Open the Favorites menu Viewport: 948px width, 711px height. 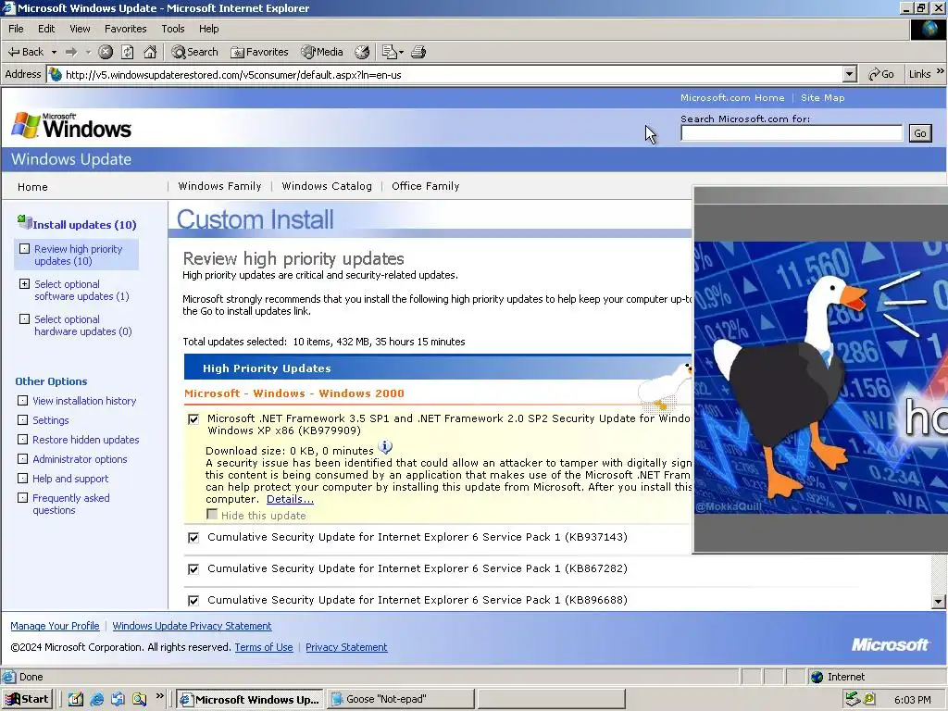point(125,29)
